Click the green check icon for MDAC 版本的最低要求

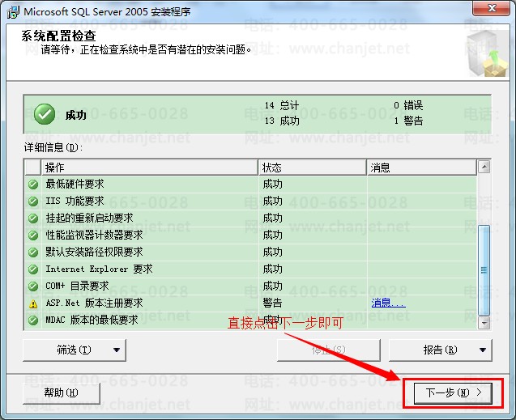(33, 320)
